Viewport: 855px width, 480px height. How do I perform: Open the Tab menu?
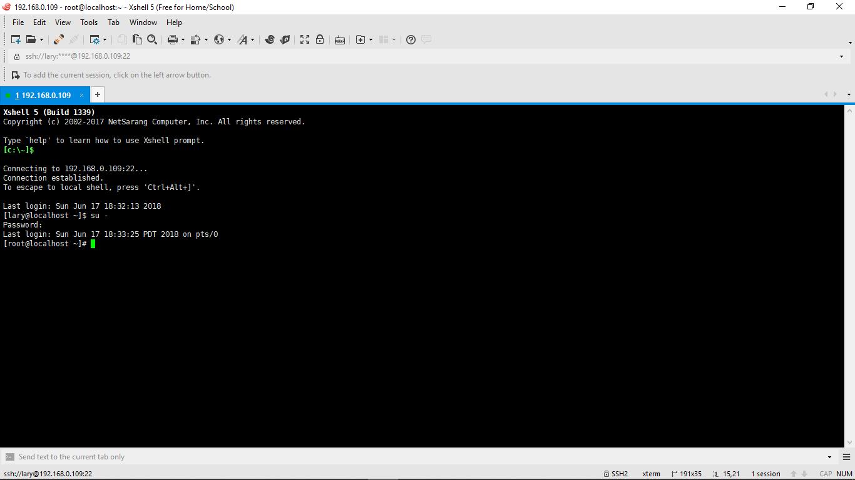pyautogui.click(x=113, y=22)
